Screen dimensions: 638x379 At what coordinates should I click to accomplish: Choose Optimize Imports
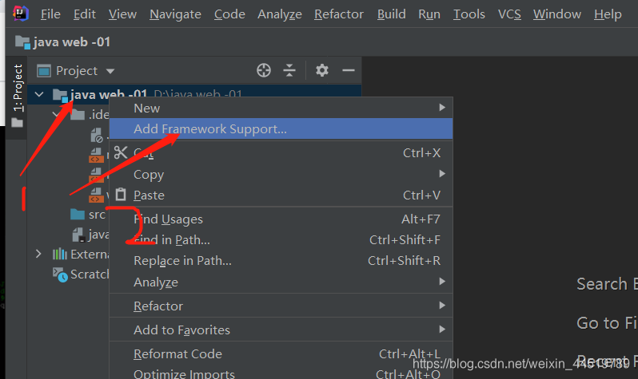click(281, 373)
